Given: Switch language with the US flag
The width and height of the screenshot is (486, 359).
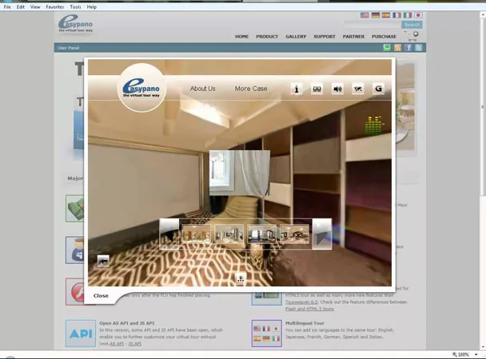Looking at the screenshot, I should pyautogui.click(x=364, y=15).
